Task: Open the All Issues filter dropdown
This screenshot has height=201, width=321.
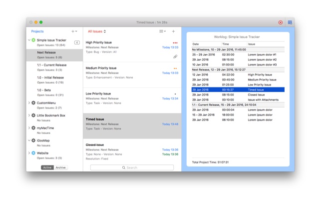Action: tap(97, 31)
